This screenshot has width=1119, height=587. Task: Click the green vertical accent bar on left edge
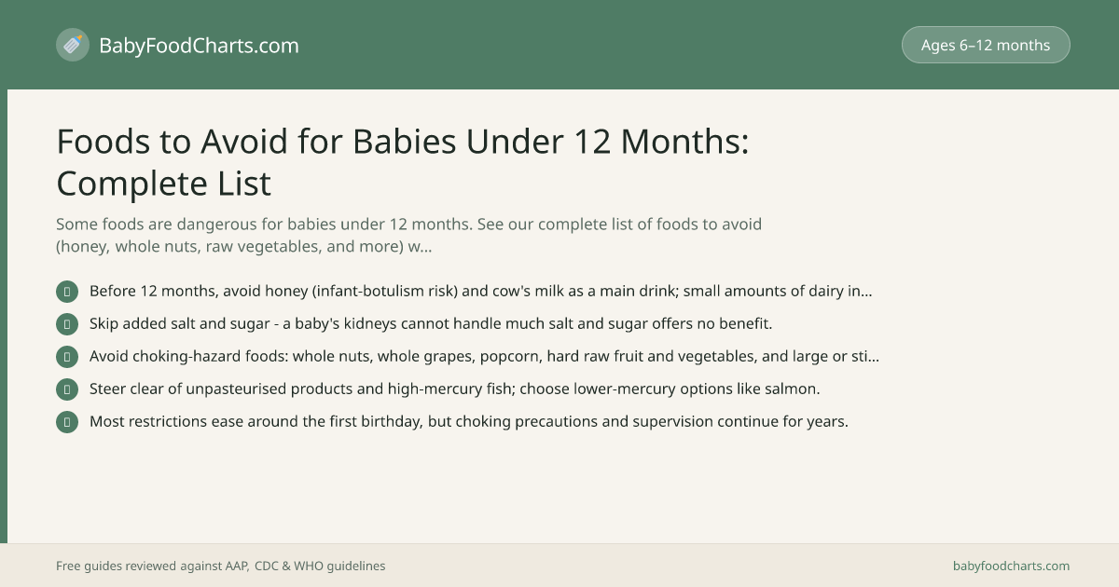coord(4,316)
